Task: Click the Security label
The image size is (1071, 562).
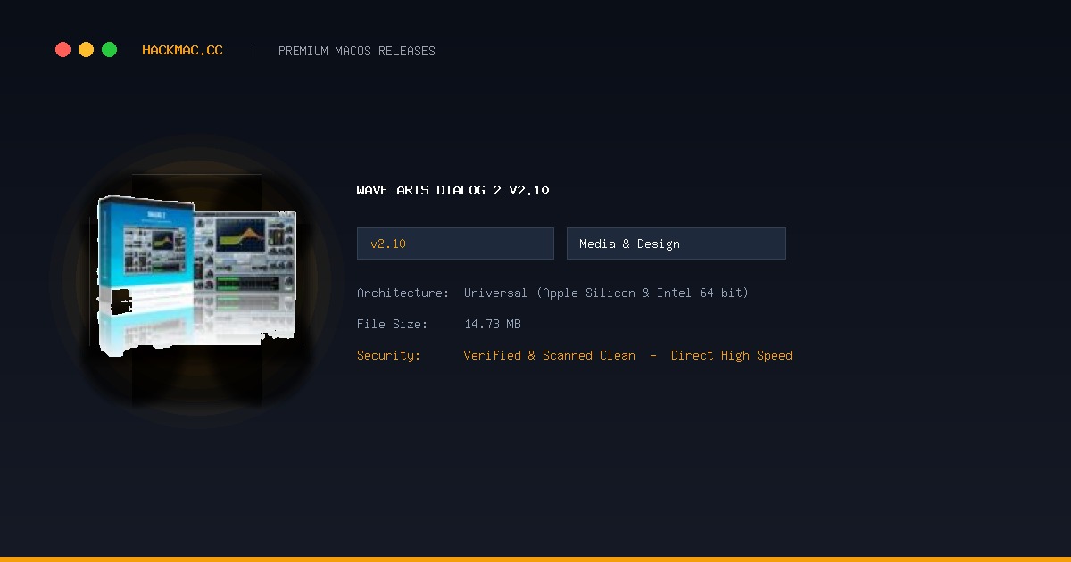Action: pyautogui.click(x=388, y=355)
